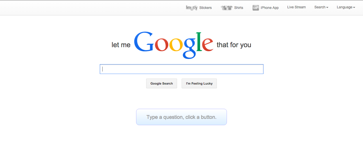Click the green l in the Google logo
The image size is (363, 141).
198,42
